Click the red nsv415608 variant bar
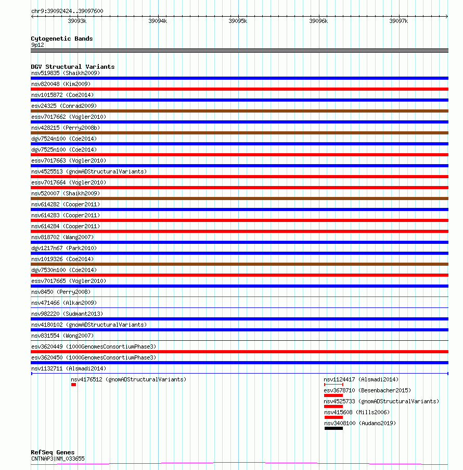The height and width of the screenshot is (470, 463). pos(333,417)
